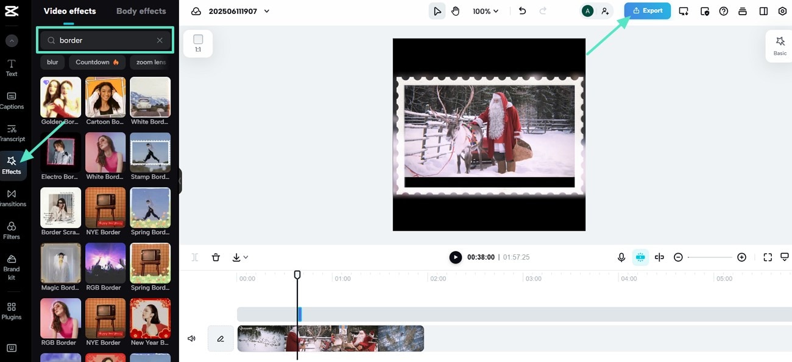Select the Countdown suggestion chip

coord(97,62)
